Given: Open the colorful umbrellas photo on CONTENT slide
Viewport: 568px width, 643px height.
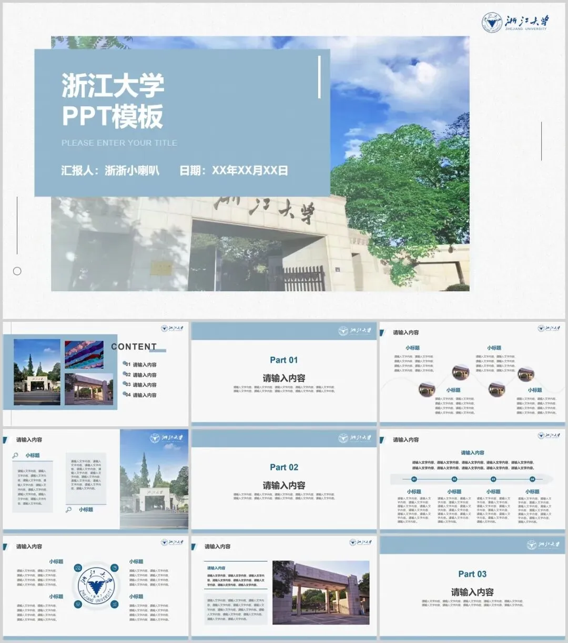Looking at the screenshot, I should coord(84,354).
